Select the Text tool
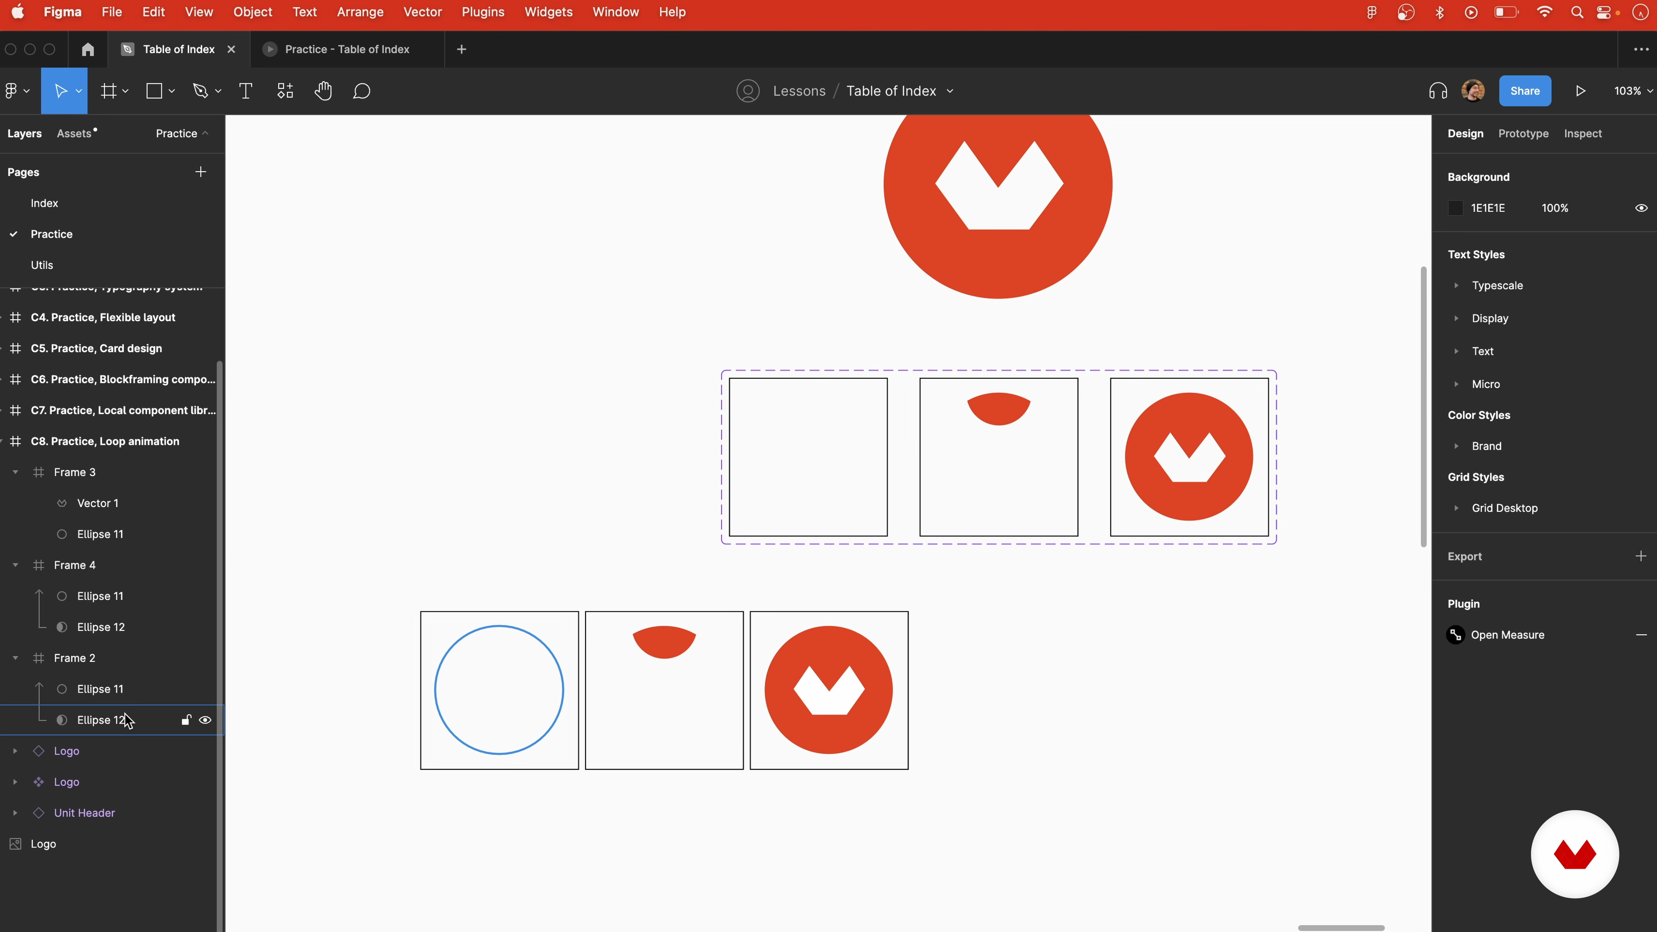 pyautogui.click(x=245, y=91)
